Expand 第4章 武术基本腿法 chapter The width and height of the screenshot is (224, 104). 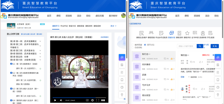[40, 54]
